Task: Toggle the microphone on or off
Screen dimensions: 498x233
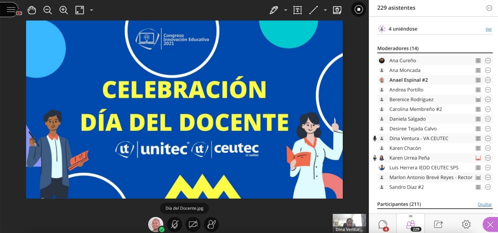Action: pyautogui.click(x=175, y=224)
